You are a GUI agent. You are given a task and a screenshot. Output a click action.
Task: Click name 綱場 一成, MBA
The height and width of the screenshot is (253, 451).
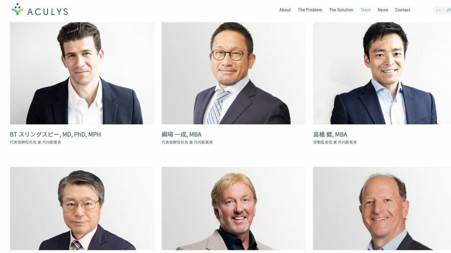182,134
